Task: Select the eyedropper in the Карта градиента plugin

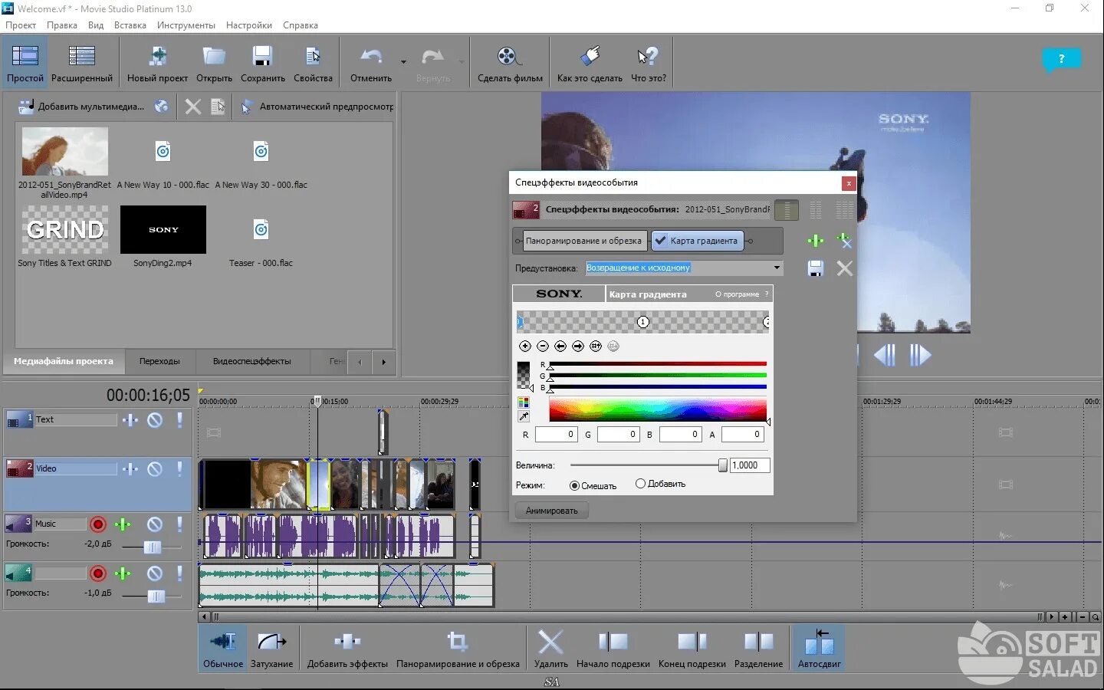Action: coord(524,416)
